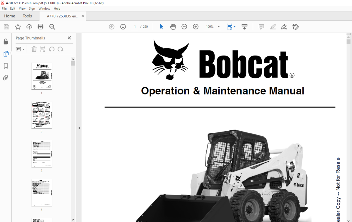This screenshot has height=222, width=352.
Task: Choose the Selection arrow tool
Action: pos(161,27)
